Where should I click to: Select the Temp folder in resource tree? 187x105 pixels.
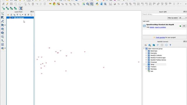tap(152, 64)
